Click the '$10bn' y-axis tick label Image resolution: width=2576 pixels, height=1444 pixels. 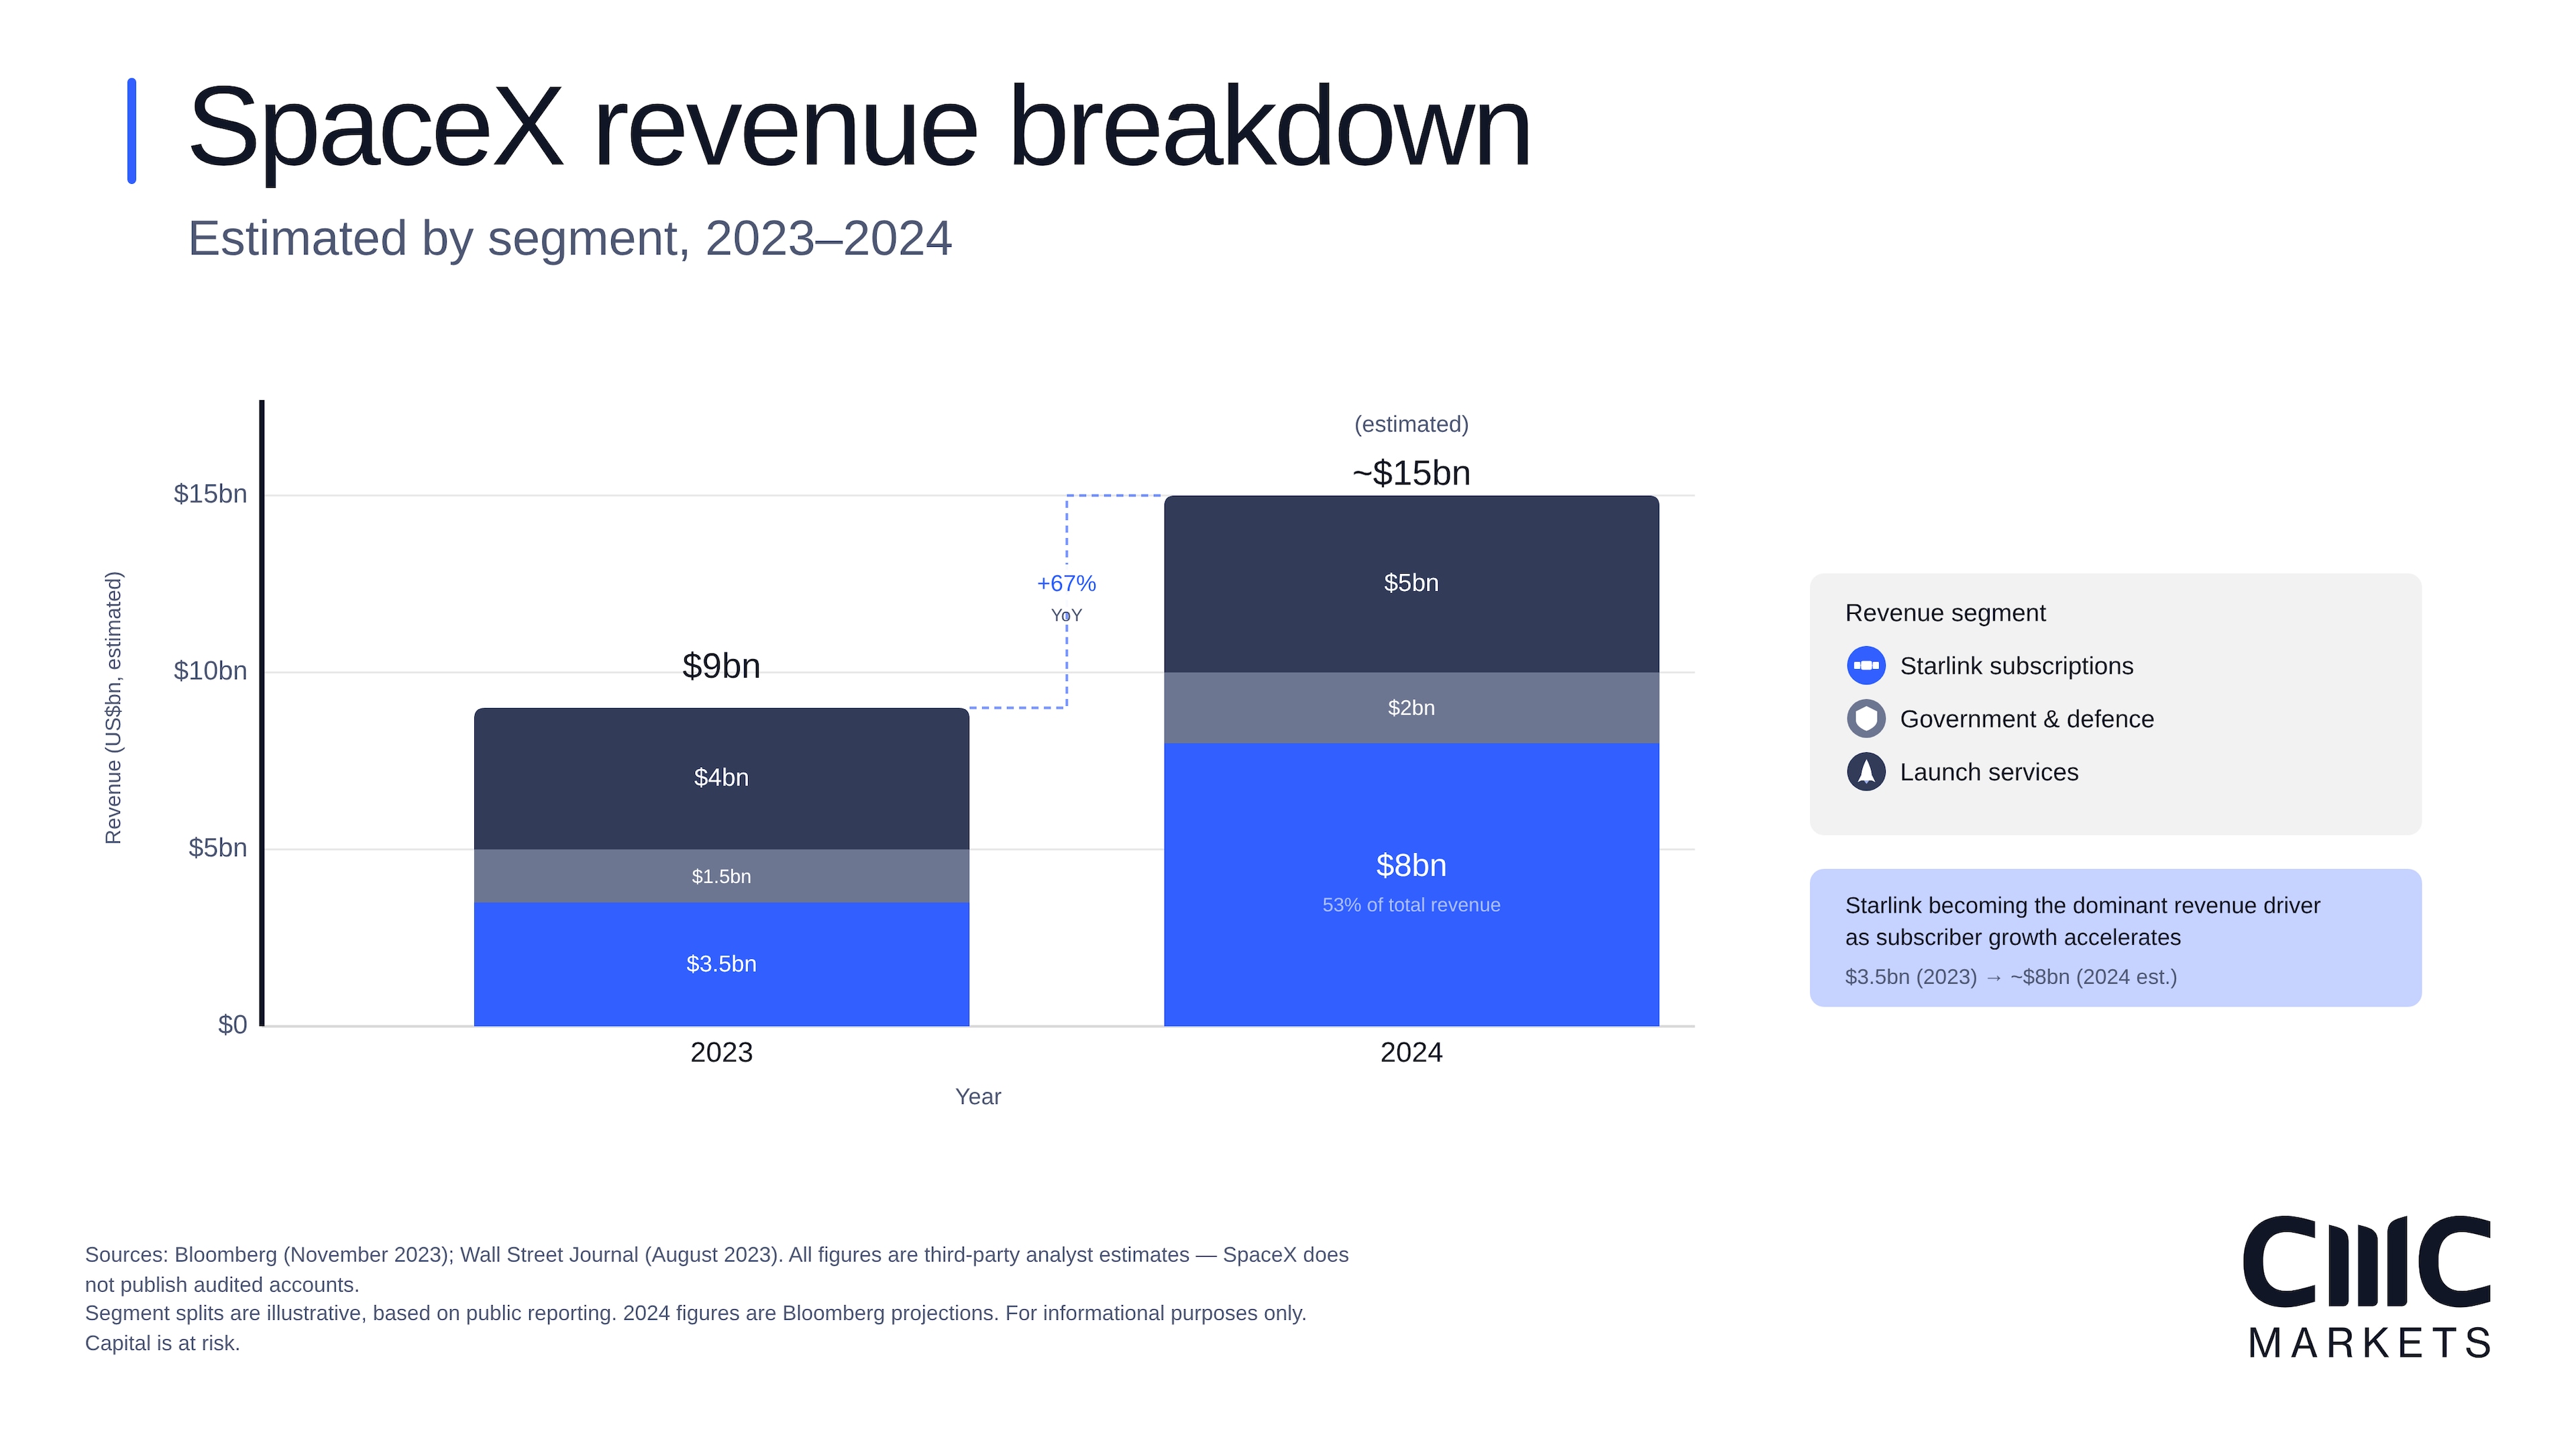[210, 671]
